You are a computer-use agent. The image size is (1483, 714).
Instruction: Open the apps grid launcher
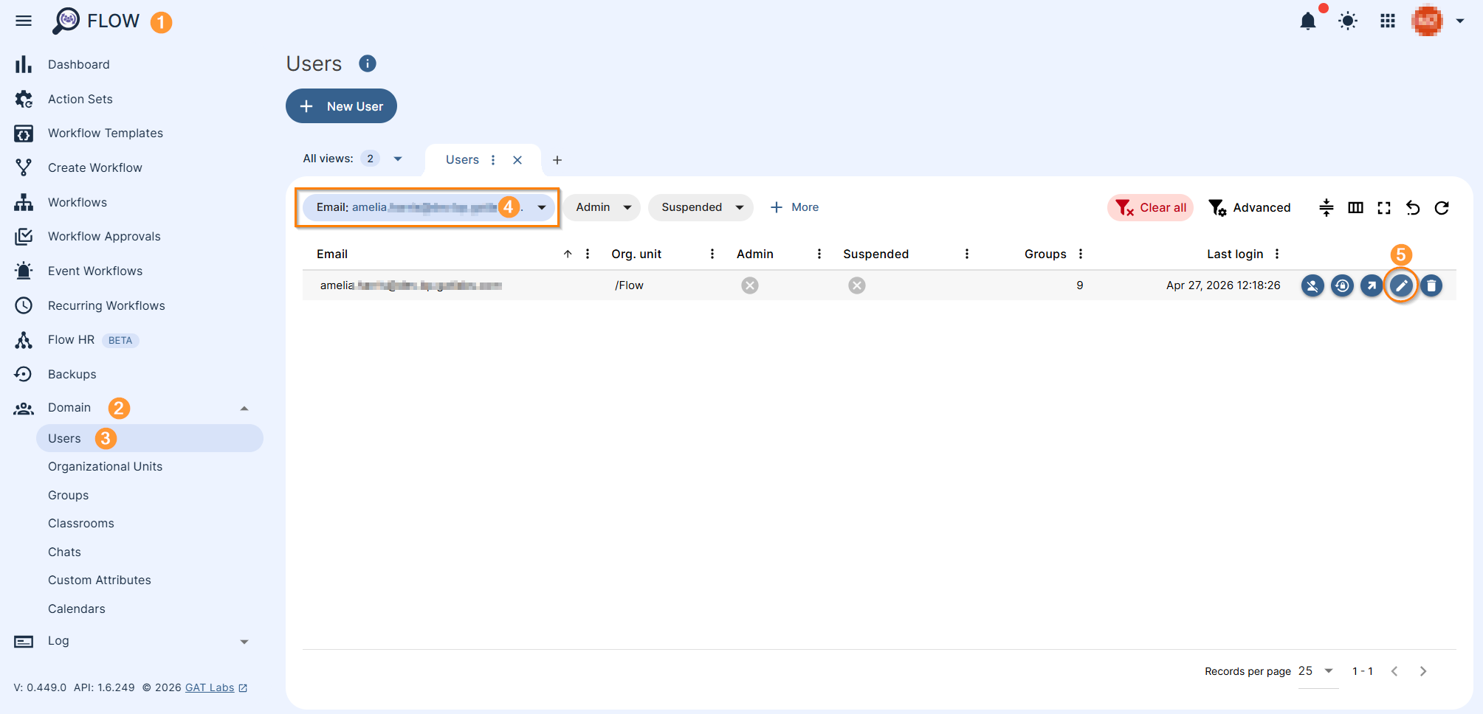coord(1388,21)
